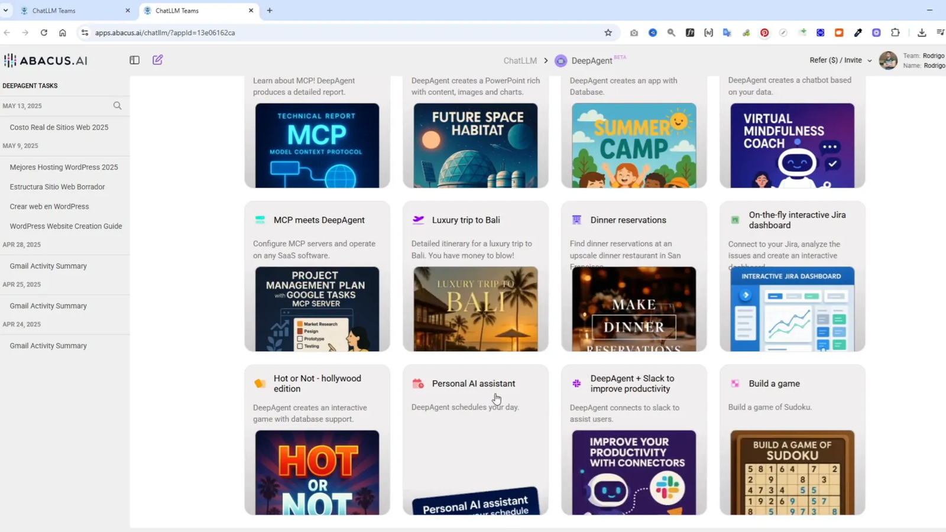Start a new chat with the pencil icon

pyautogui.click(x=157, y=60)
